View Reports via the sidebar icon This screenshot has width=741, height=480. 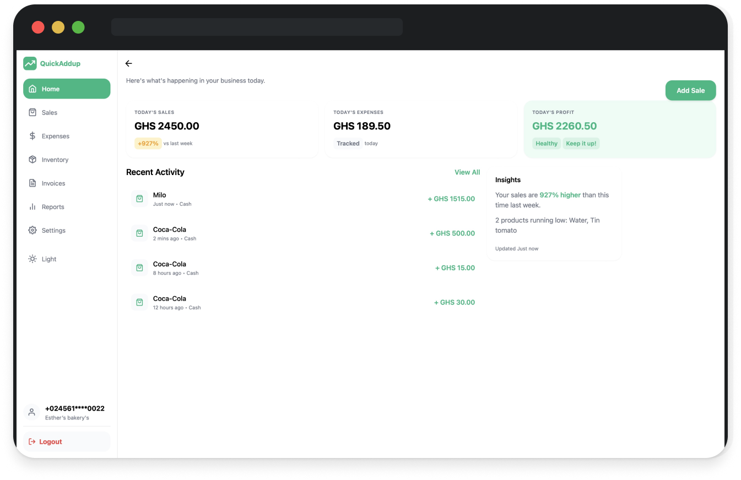pos(33,206)
